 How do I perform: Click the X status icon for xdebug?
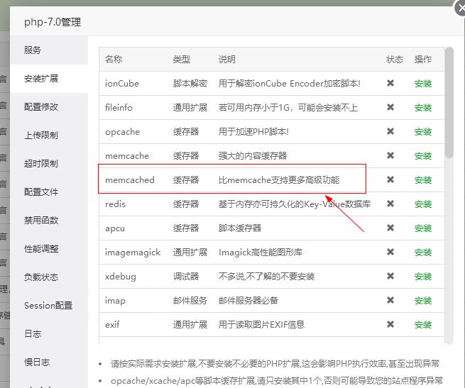(x=390, y=276)
